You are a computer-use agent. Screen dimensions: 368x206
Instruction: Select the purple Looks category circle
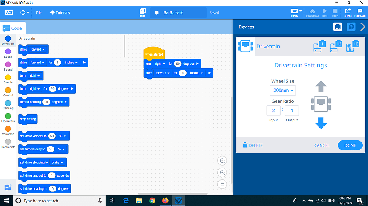8,52
